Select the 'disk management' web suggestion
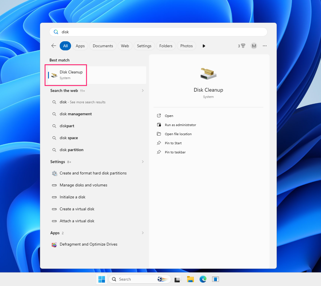Screen dimensions: 321x286 click(x=97, y=114)
